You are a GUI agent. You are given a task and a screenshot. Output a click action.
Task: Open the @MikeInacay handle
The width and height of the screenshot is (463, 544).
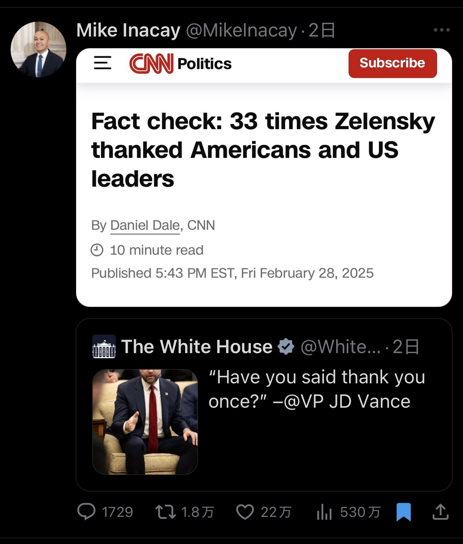click(x=241, y=30)
